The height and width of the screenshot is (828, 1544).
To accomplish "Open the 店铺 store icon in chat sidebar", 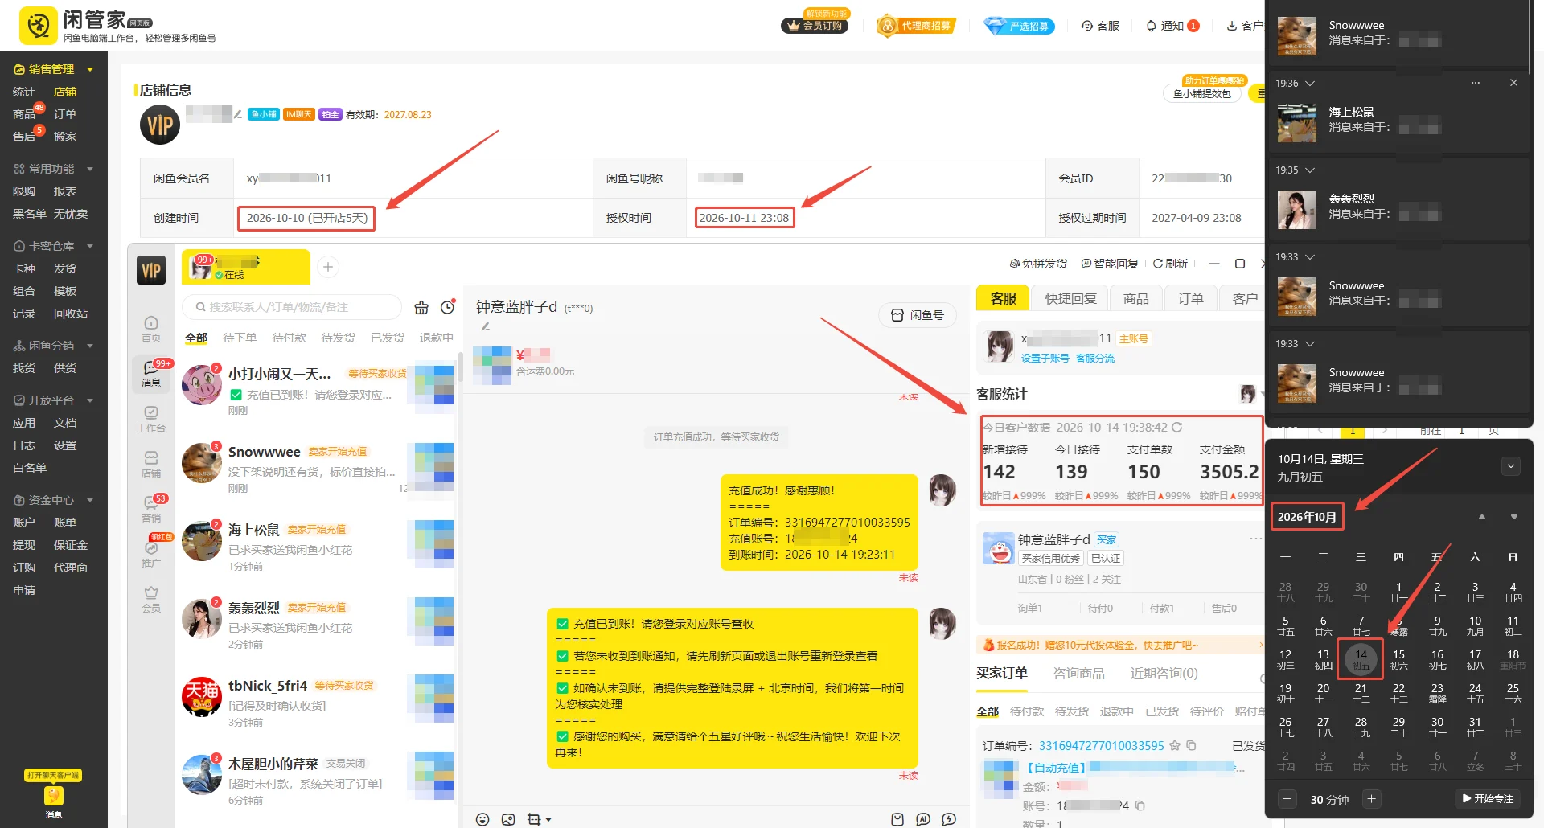I will click(151, 464).
